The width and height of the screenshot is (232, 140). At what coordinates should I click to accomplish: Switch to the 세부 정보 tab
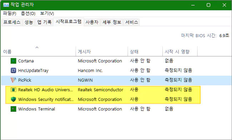click(x=112, y=22)
